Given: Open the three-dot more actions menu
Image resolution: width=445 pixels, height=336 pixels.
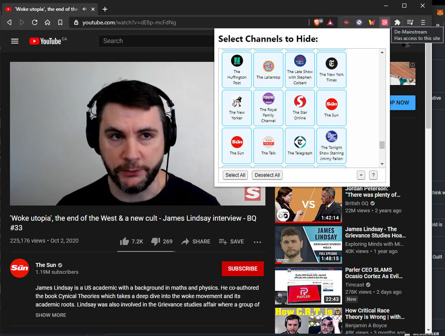Looking at the screenshot, I should [257, 242].
